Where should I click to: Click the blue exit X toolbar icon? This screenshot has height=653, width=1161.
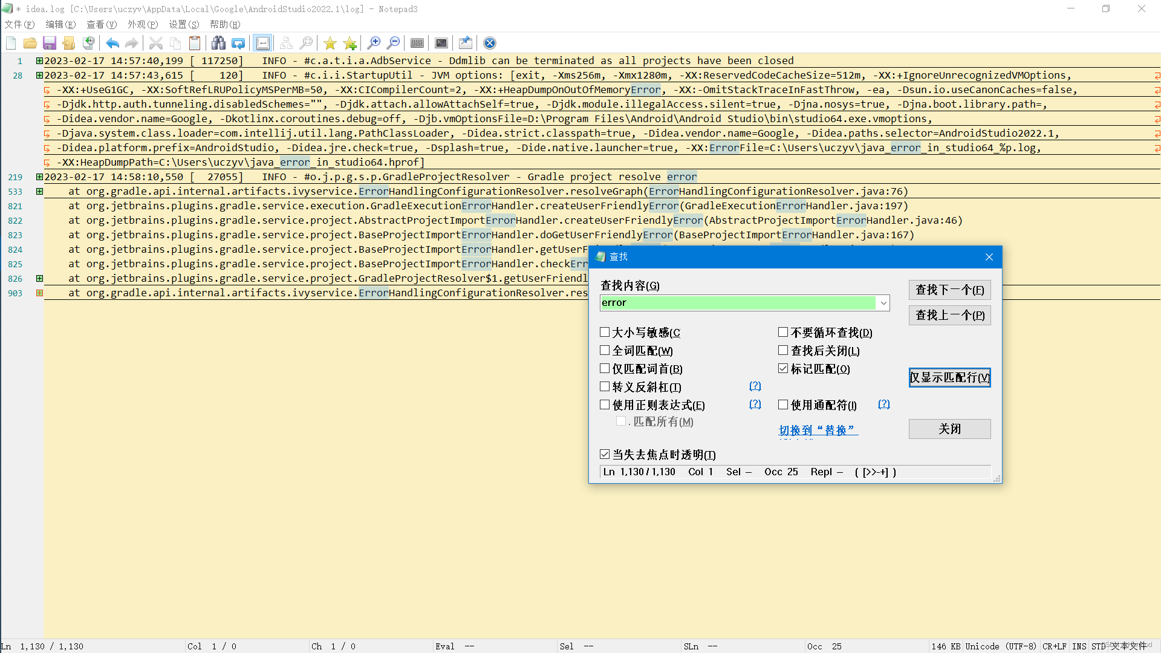490,43
